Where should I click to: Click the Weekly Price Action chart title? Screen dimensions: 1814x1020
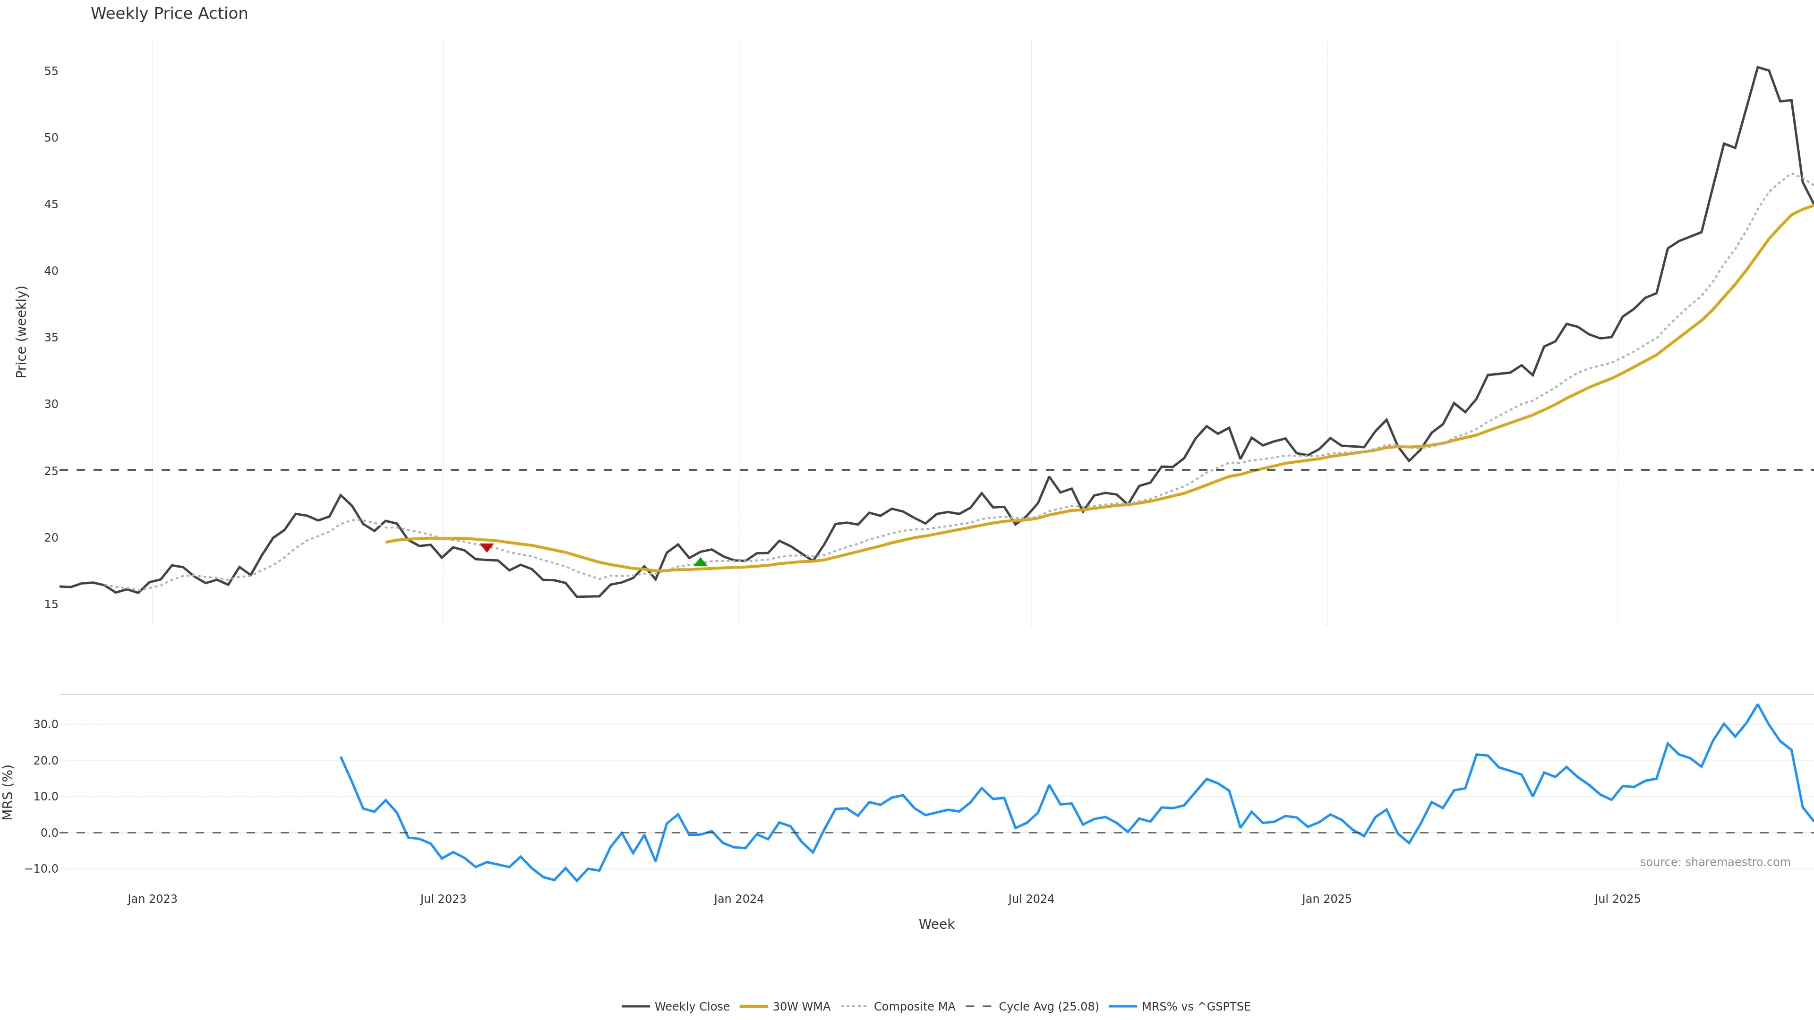pos(169,13)
